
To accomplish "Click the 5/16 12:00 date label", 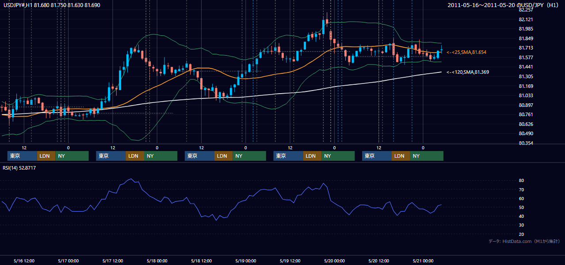I will 24,261.
